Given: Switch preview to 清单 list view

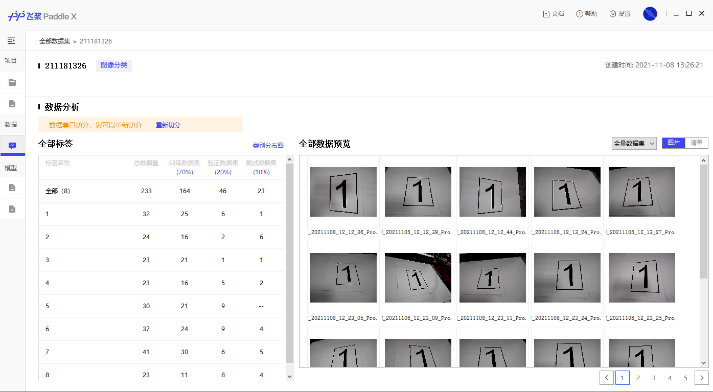Looking at the screenshot, I should pos(696,143).
